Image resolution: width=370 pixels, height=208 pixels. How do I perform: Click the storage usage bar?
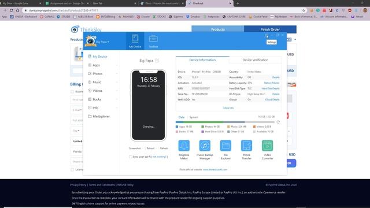[225, 122]
